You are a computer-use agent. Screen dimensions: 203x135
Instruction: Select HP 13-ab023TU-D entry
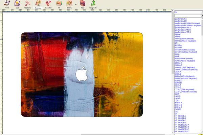[x=182, y=131]
